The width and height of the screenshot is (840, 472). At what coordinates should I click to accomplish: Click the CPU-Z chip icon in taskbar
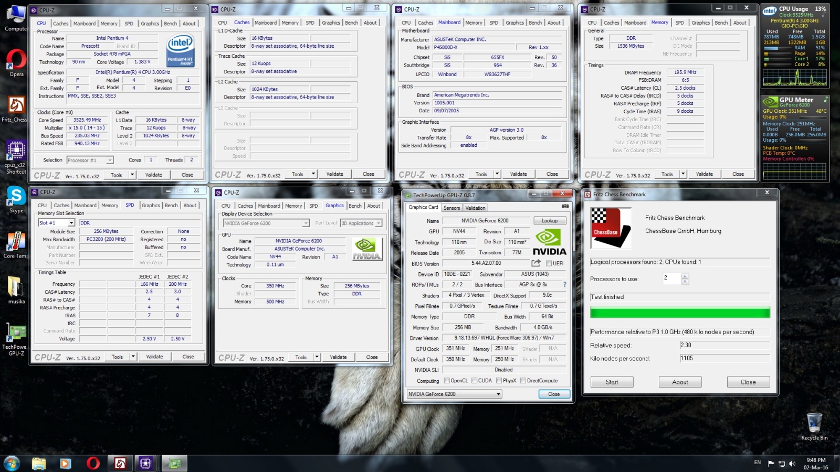click(146, 464)
